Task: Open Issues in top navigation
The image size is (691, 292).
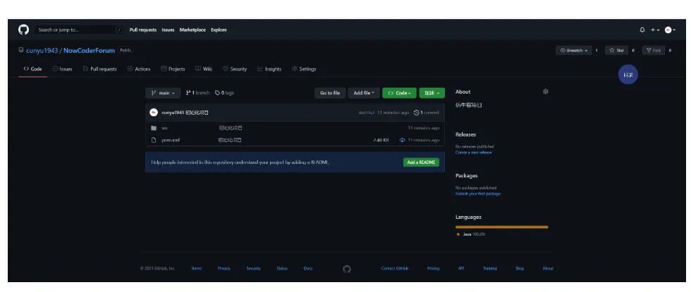Action: [x=168, y=30]
